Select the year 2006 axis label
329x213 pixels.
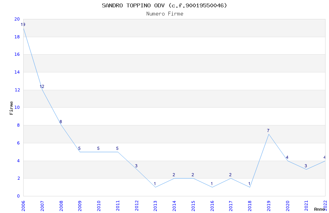[x=23, y=206]
